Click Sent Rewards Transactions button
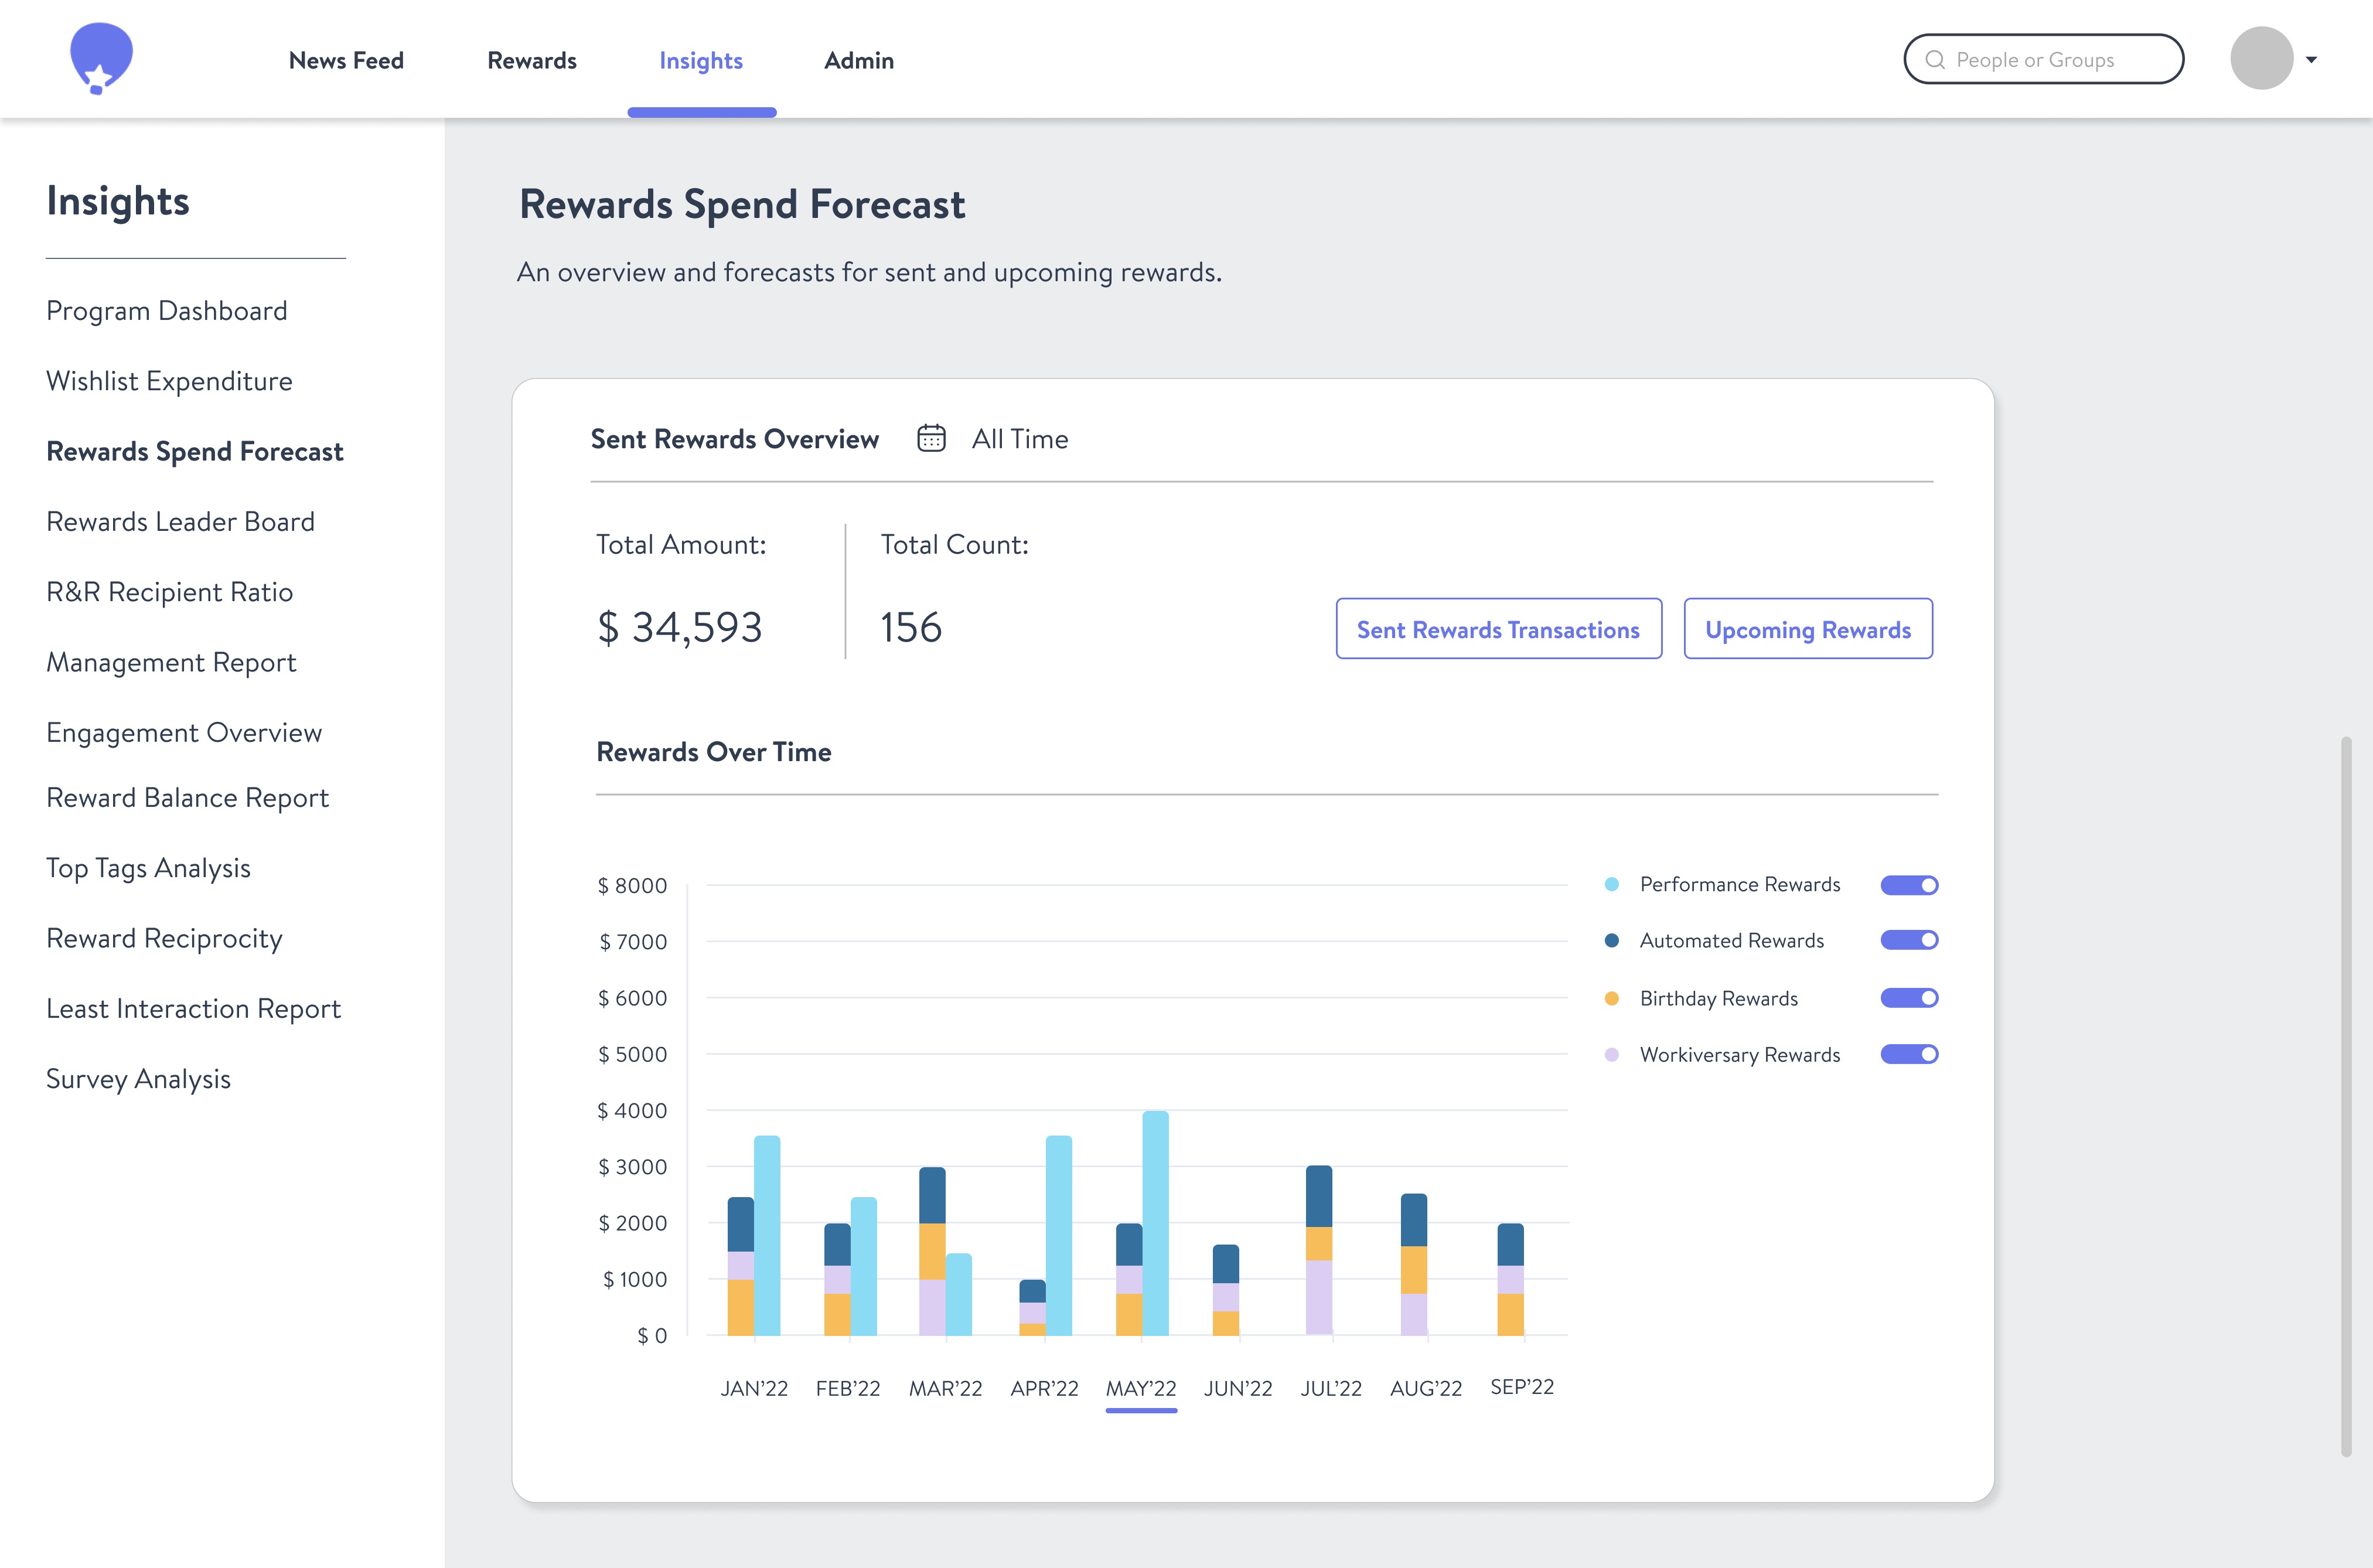Screen dimensions: 2373x1568 [1498, 629]
